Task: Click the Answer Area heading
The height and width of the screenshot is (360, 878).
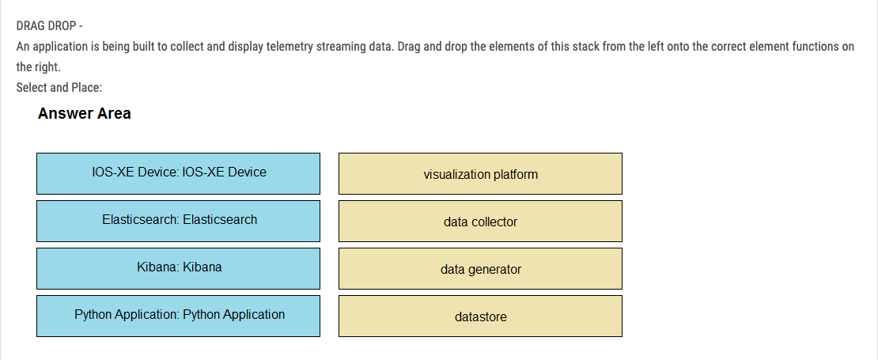Action: pos(85,113)
